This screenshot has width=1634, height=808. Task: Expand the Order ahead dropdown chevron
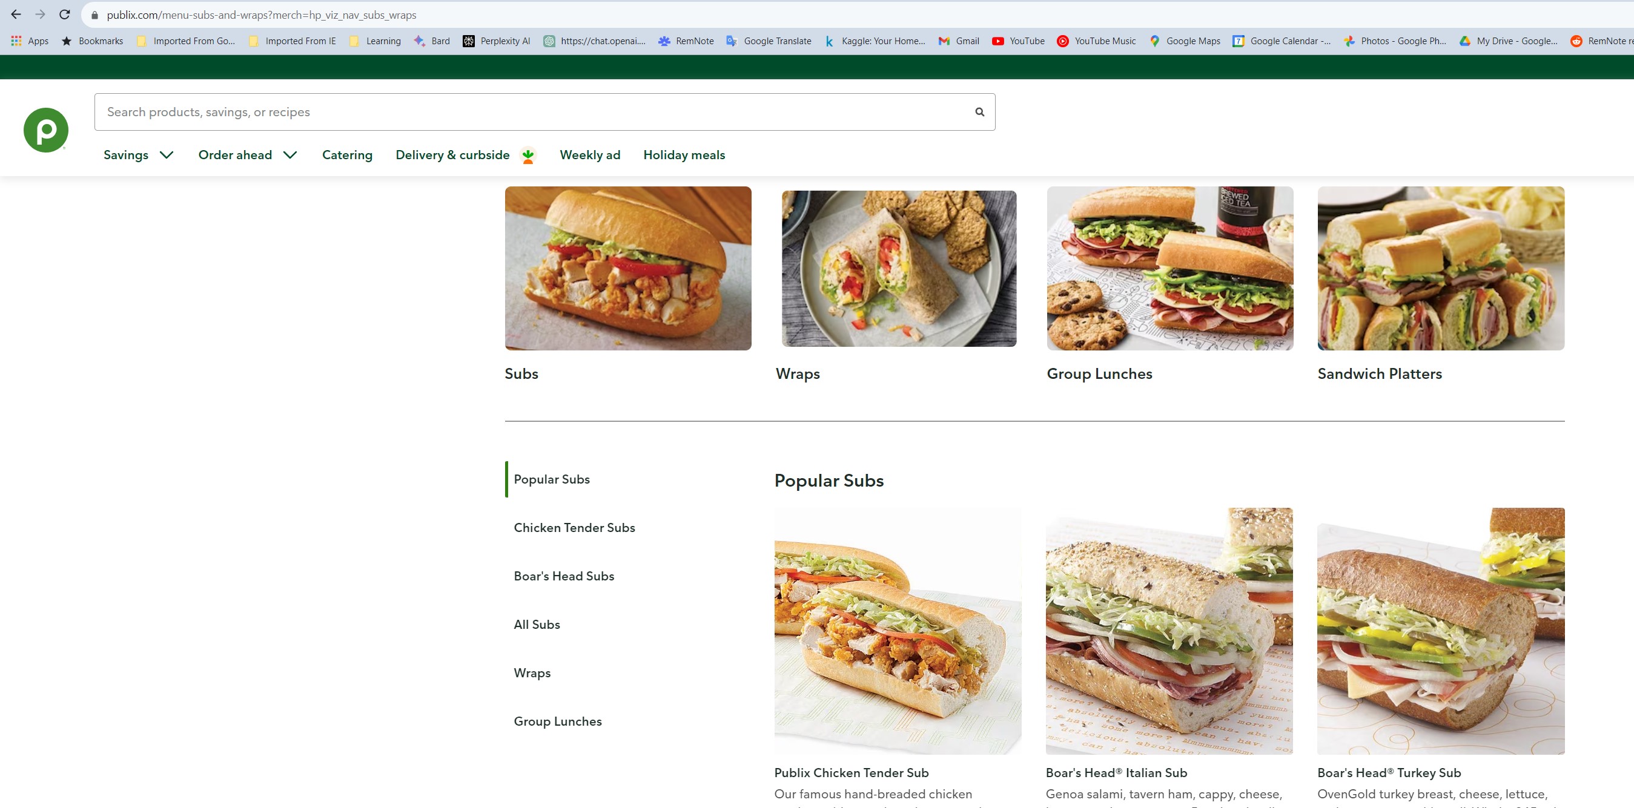point(290,154)
